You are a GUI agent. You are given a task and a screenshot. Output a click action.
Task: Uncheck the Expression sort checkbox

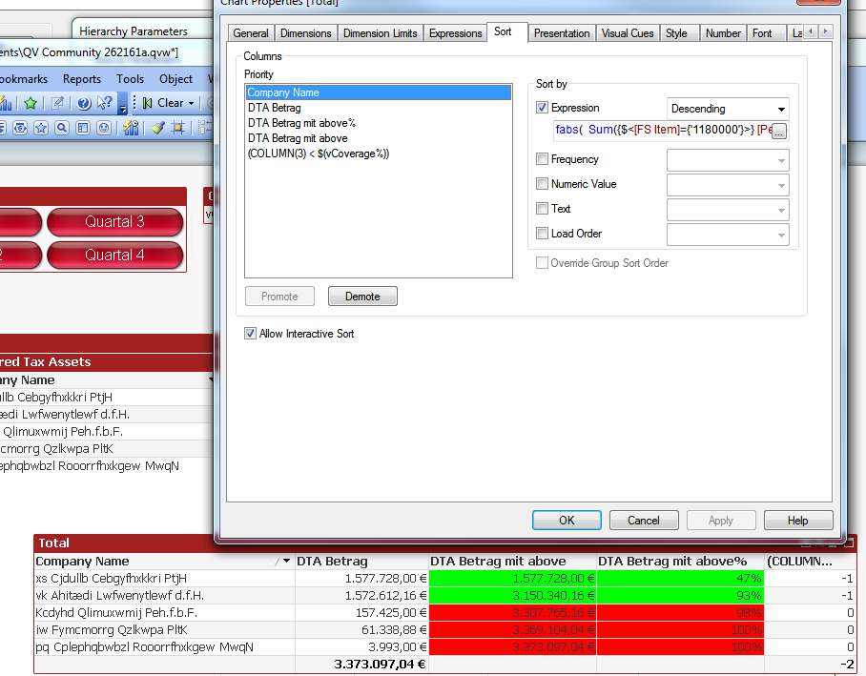pos(542,108)
